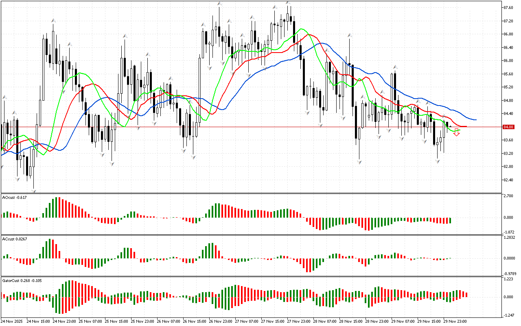Click the down fractal under the 28 Nov 23:00 low
521x326 pixels.
click(359, 162)
